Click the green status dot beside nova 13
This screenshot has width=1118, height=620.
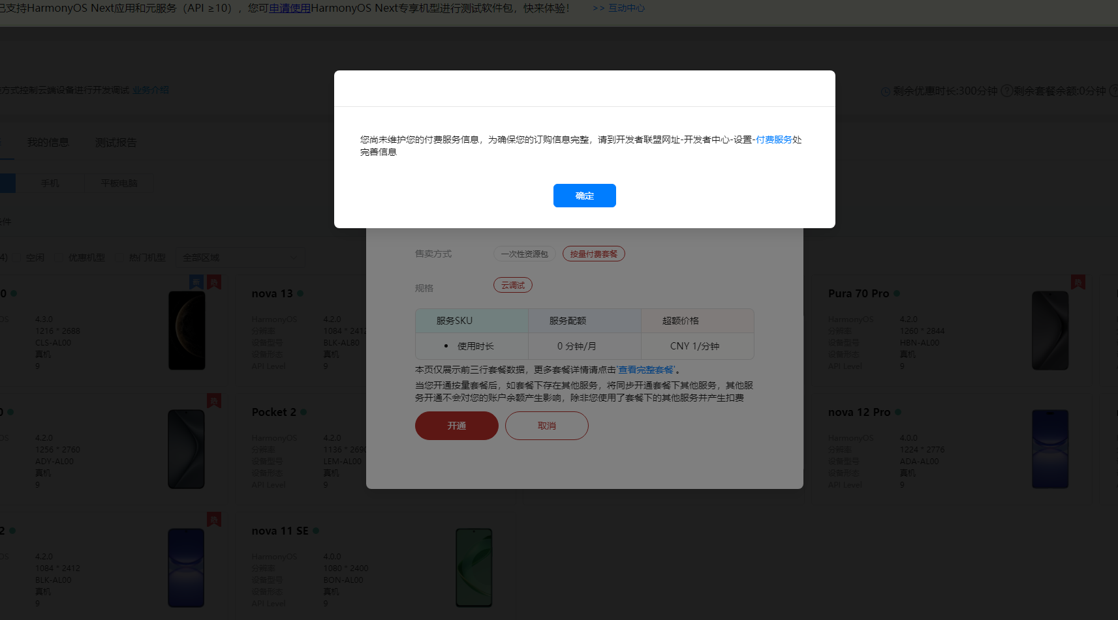300,293
